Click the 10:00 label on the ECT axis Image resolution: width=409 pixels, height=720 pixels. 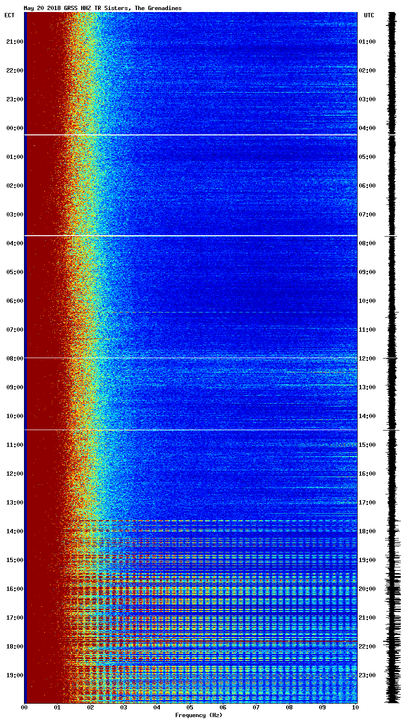tap(14, 416)
